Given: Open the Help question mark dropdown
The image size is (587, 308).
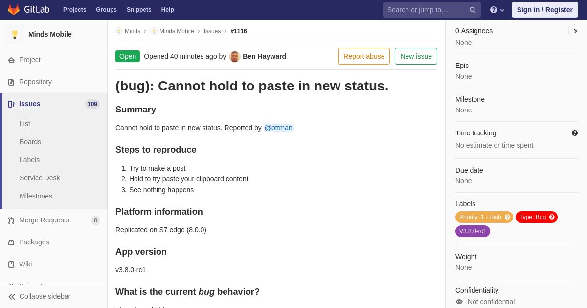Looking at the screenshot, I should pyautogui.click(x=497, y=10).
